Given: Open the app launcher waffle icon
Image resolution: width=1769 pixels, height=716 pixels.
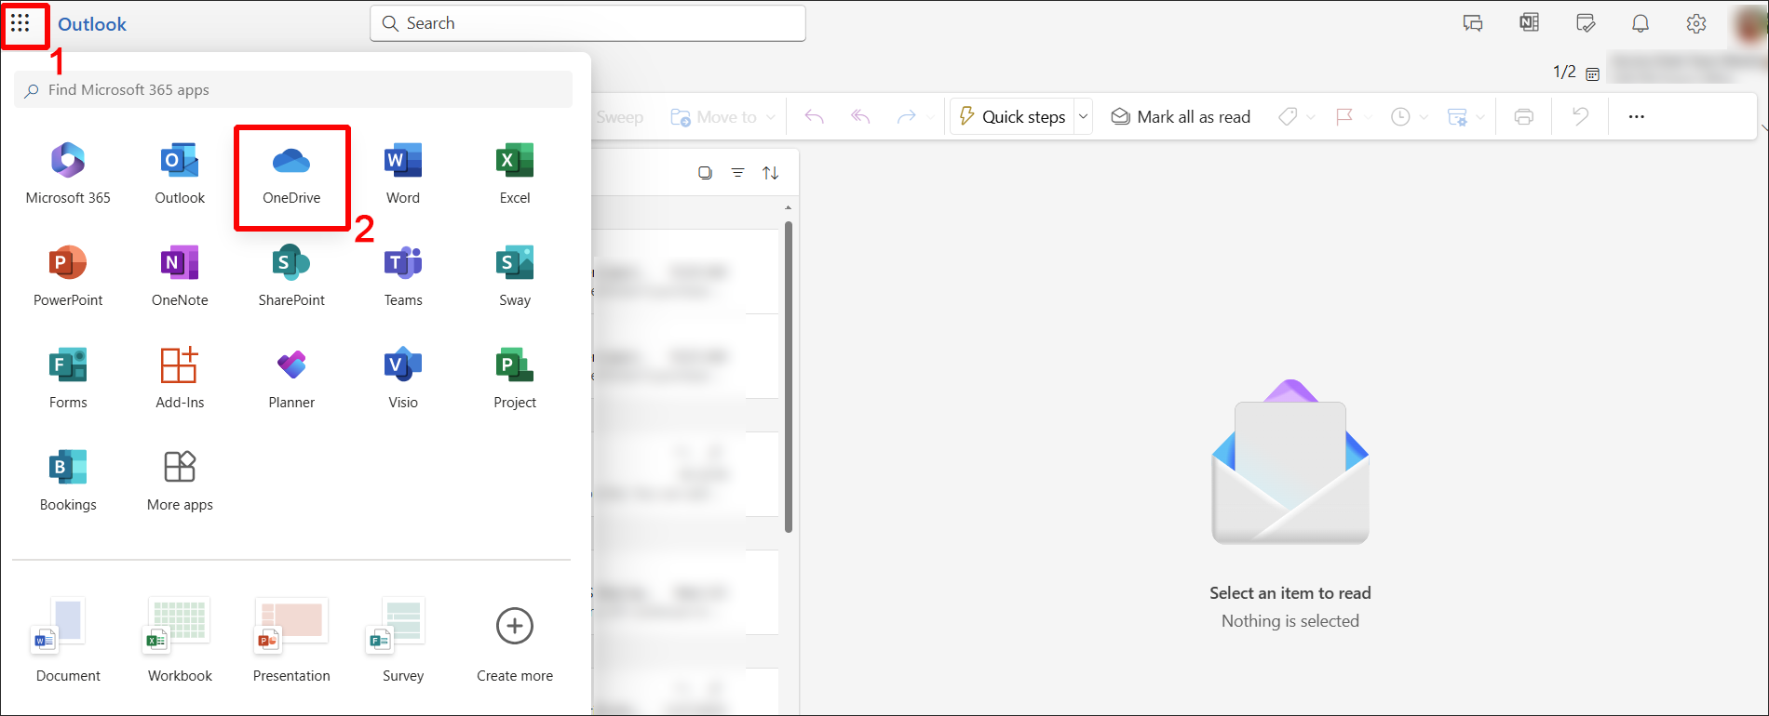Looking at the screenshot, I should (x=20, y=22).
